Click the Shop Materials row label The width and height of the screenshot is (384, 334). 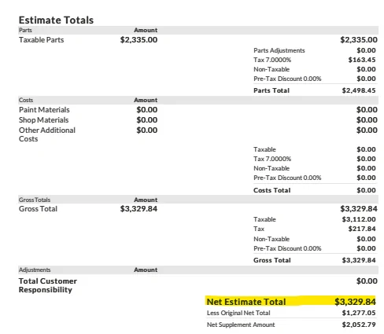(43, 120)
